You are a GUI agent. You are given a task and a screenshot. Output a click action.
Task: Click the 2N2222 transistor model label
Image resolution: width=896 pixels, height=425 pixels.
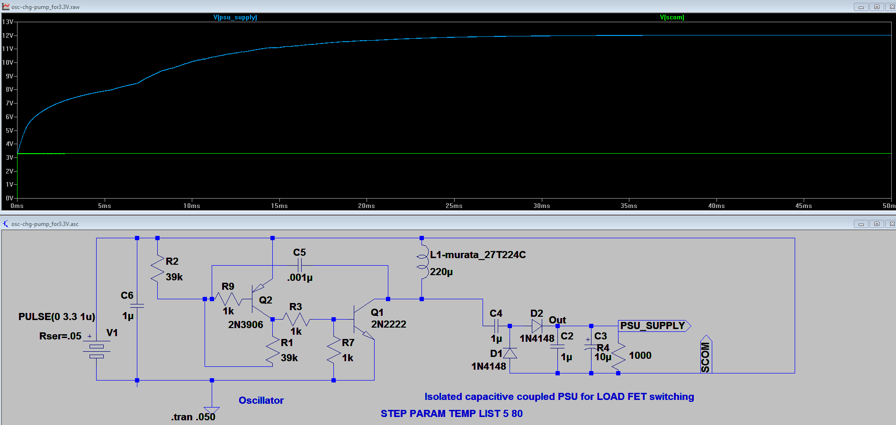tap(389, 324)
